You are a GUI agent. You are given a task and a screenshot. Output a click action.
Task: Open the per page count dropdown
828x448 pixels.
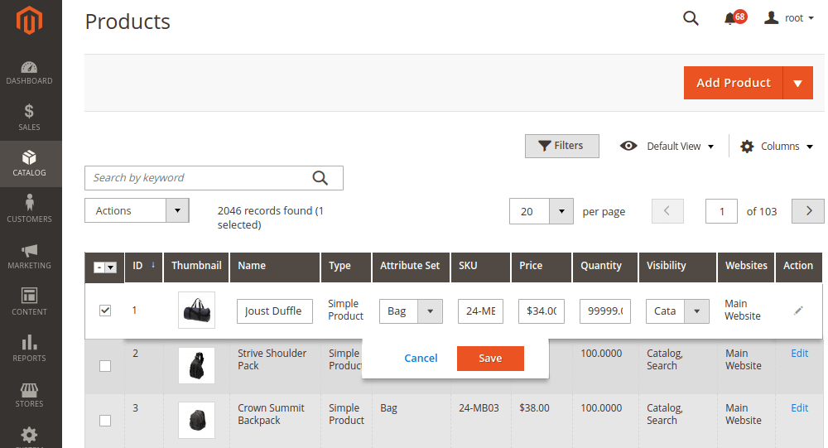point(542,211)
